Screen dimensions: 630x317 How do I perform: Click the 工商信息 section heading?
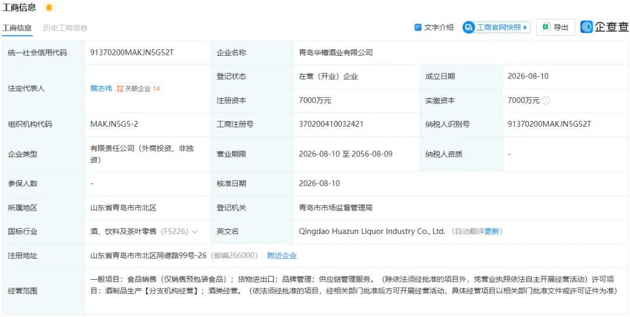click(x=19, y=7)
